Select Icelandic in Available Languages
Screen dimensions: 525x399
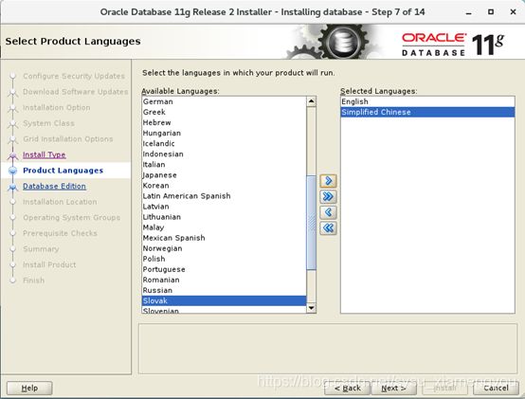[224, 143]
